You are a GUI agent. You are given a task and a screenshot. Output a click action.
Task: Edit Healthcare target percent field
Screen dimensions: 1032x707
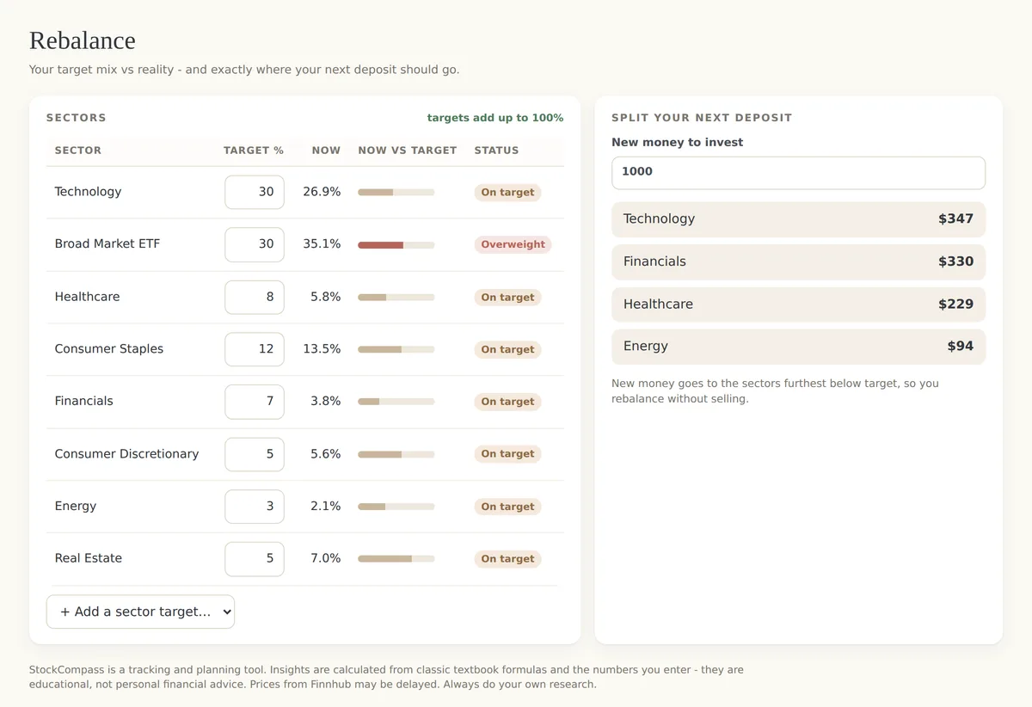(255, 297)
